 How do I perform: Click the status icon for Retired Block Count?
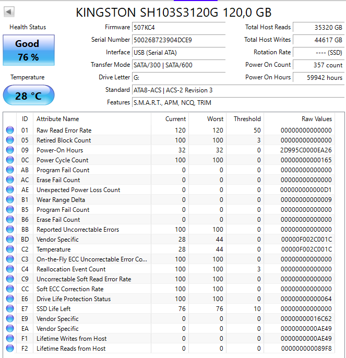[x=10, y=140]
